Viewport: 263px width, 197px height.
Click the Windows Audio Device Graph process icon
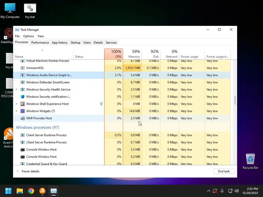(x=23, y=75)
